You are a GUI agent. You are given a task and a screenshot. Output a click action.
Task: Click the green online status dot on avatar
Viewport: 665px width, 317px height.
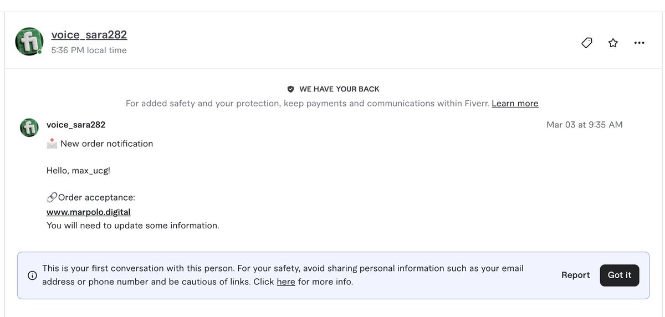click(x=40, y=52)
